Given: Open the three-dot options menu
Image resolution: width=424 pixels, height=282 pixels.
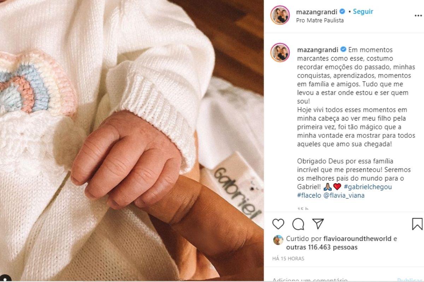Looking at the screenshot, I should point(418,16).
